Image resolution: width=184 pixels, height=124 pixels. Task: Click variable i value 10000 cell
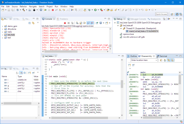click(x=36, y=80)
